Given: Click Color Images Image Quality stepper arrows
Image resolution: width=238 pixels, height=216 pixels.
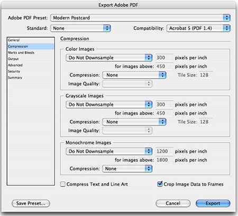Looking at the screenshot, I should coord(149,83).
